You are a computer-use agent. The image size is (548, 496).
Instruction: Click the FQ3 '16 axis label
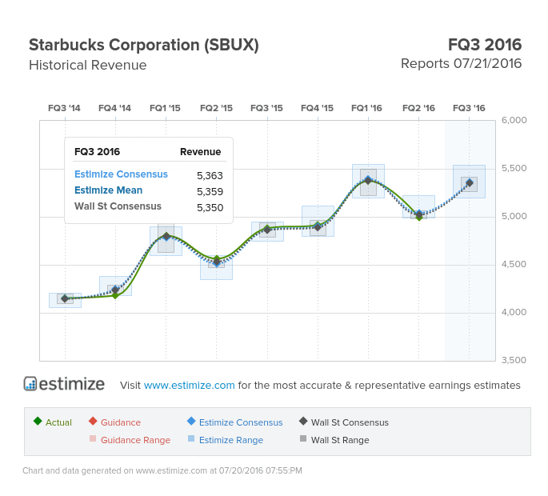click(x=469, y=108)
